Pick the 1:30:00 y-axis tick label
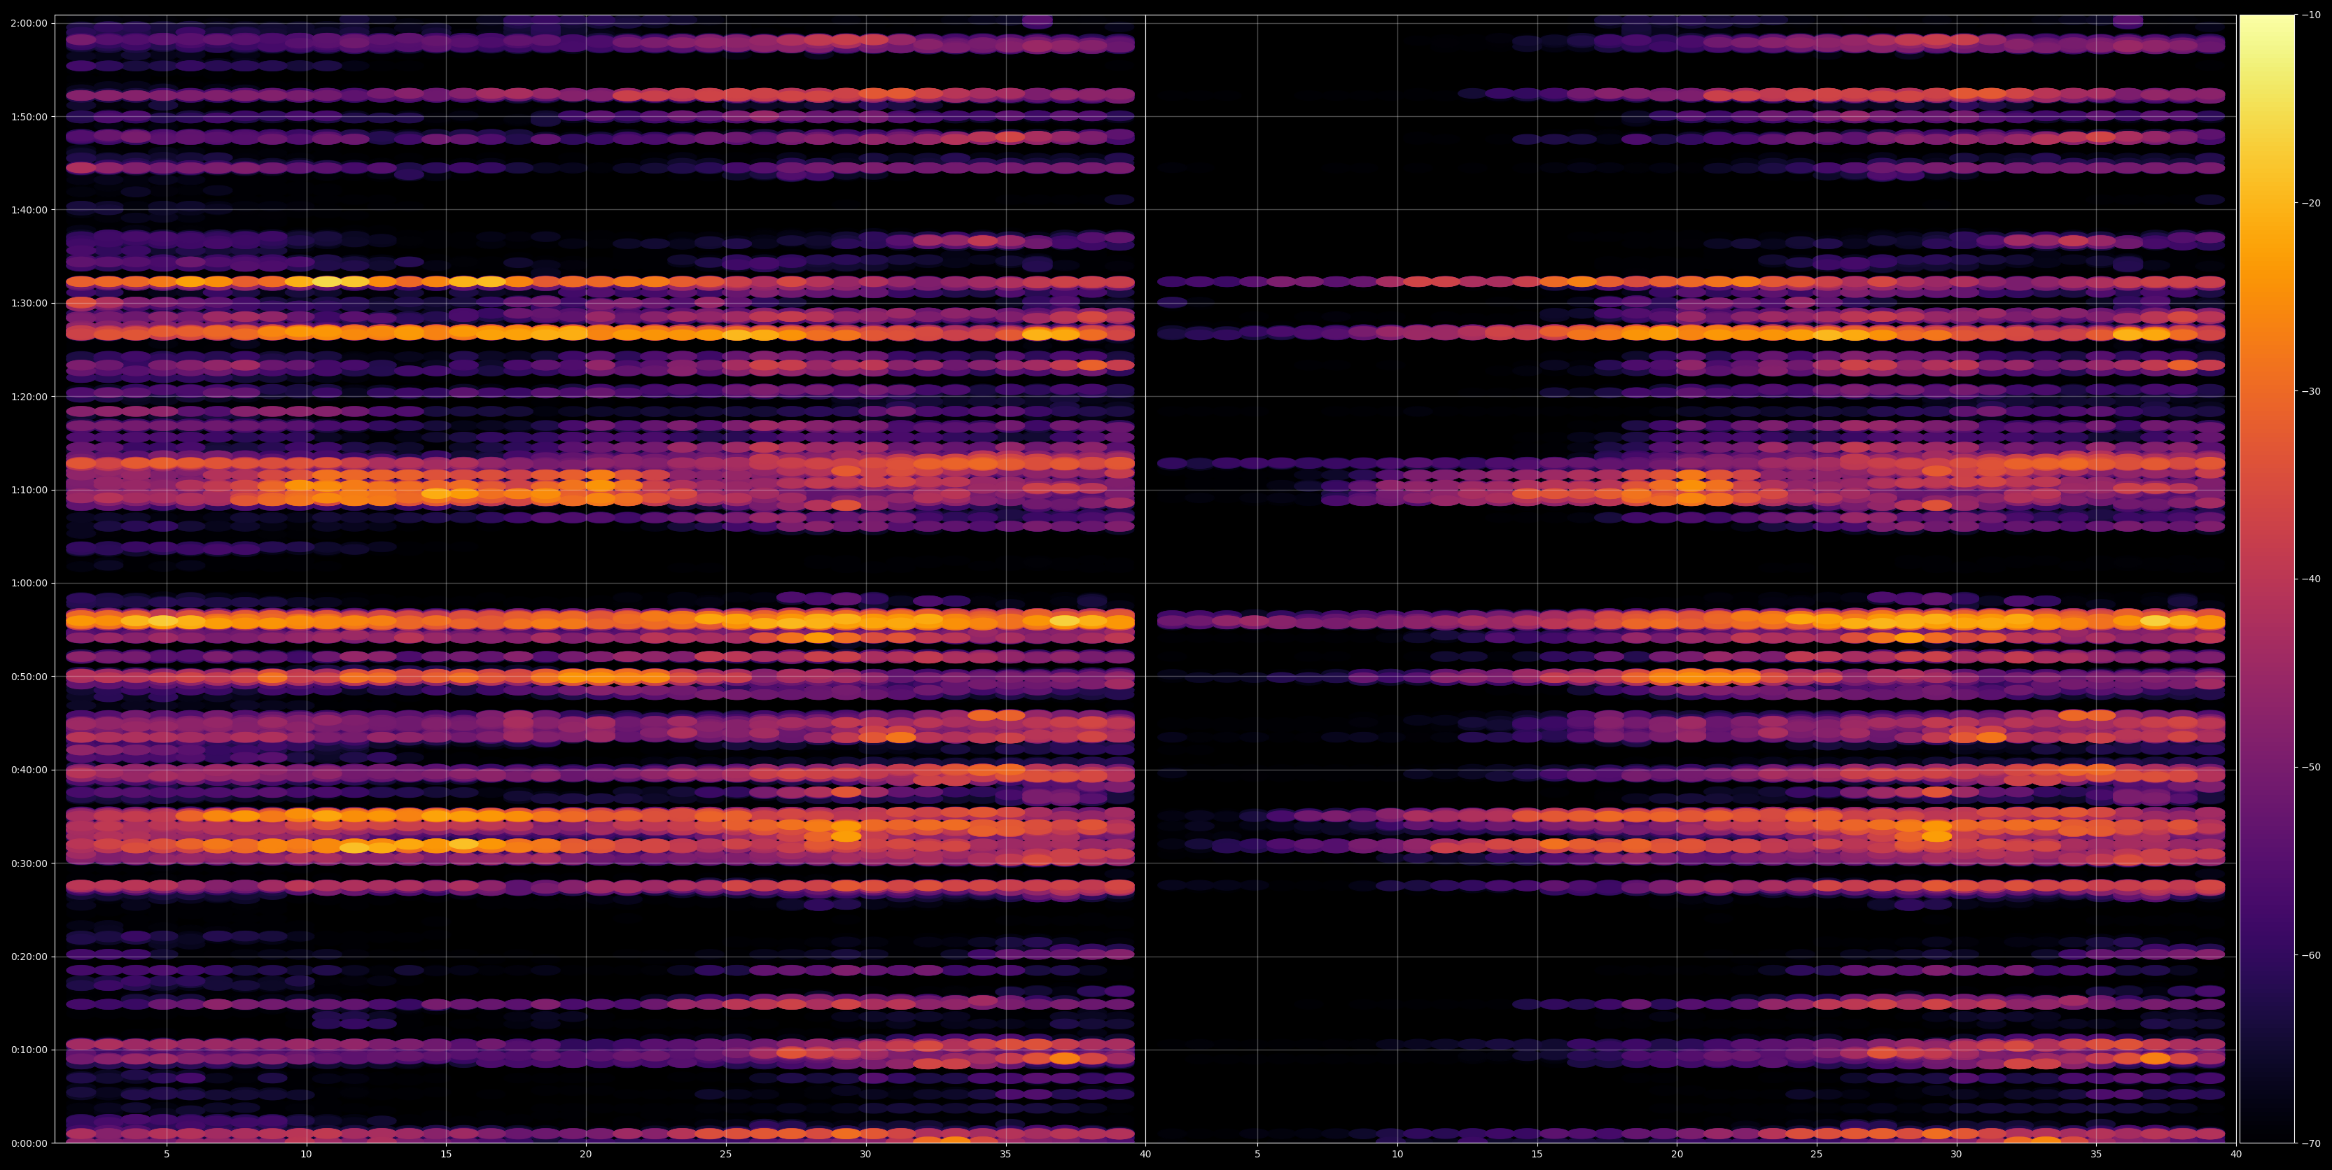 pyautogui.click(x=30, y=303)
